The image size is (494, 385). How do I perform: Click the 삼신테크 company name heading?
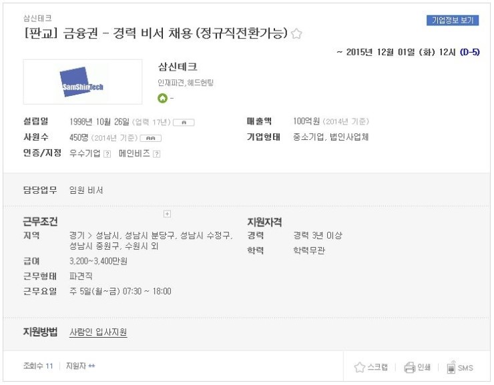click(x=178, y=67)
